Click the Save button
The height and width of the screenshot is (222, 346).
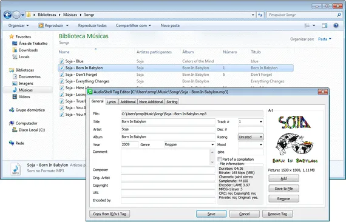(x=211, y=214)
